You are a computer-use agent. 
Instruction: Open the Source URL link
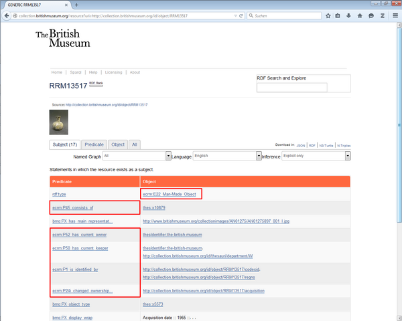coord(107,105)
